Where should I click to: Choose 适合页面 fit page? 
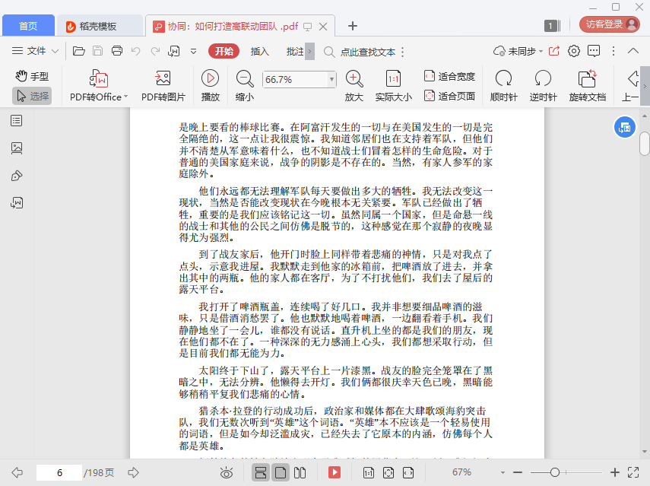[449, 96]
